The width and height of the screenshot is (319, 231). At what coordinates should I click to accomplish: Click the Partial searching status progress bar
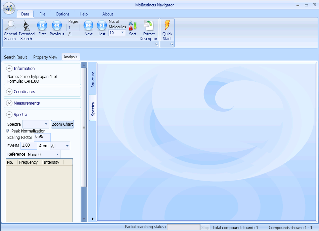pos(183,227)
